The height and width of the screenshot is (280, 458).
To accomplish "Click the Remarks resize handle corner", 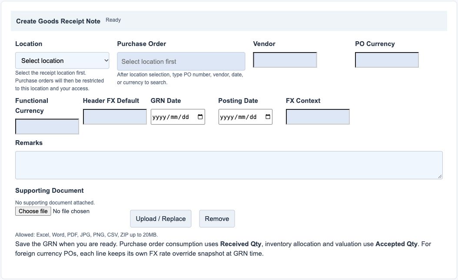I will point(440,176).
